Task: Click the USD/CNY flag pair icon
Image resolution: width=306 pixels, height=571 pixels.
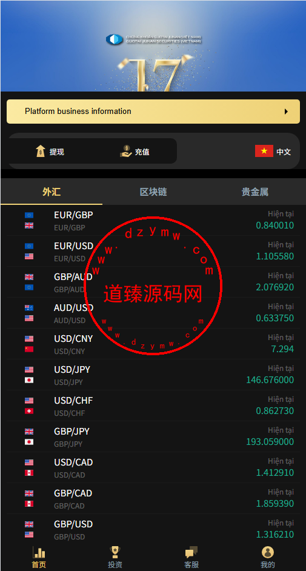Action: pos(29,344)
